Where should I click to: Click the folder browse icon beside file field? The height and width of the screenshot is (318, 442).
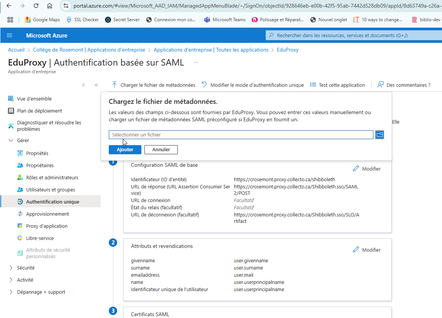(x=379, y=135)
